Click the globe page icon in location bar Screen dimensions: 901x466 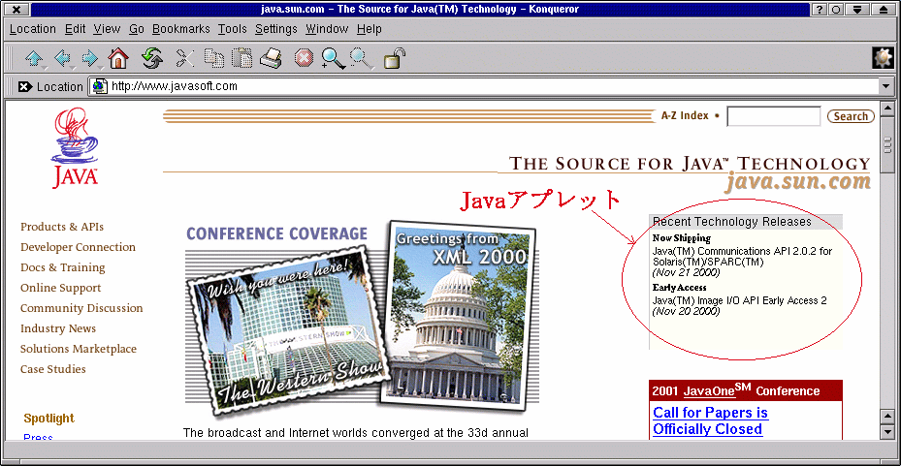(x=100, y=86)
